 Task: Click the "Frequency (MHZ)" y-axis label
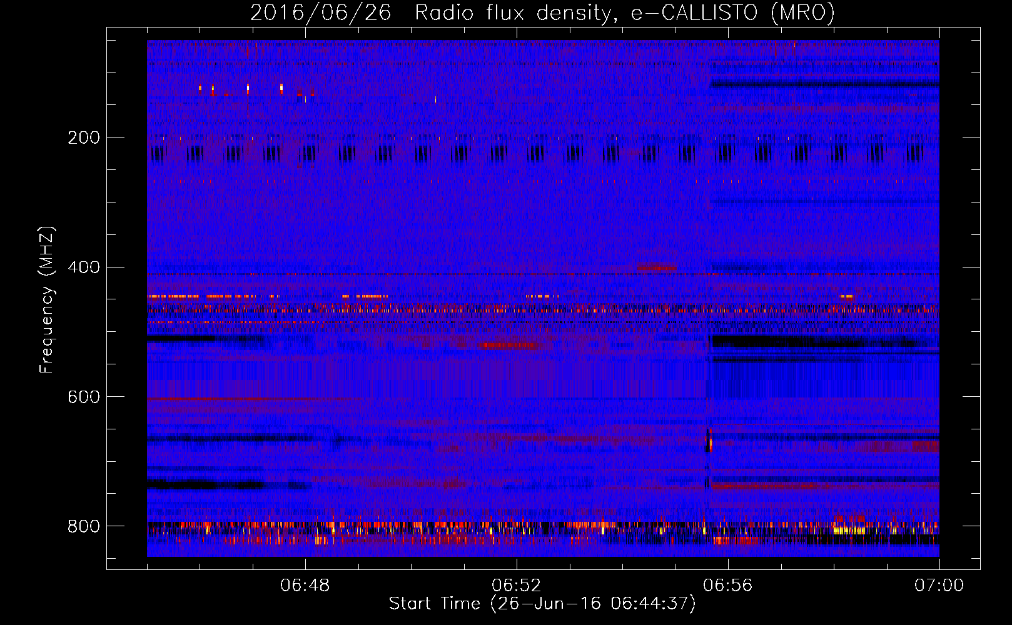point(47,299)
